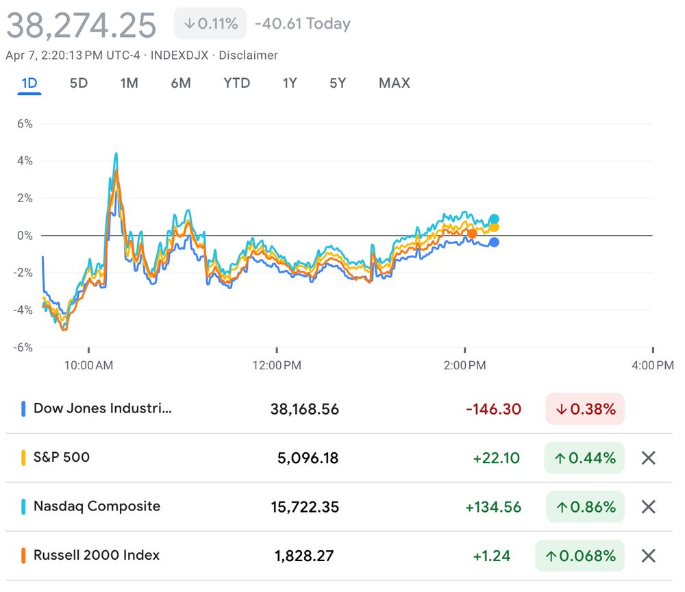The image size is (685, 592).
Task: Click the orange Russell endpoint dot on chart
Action: point(472,234)
